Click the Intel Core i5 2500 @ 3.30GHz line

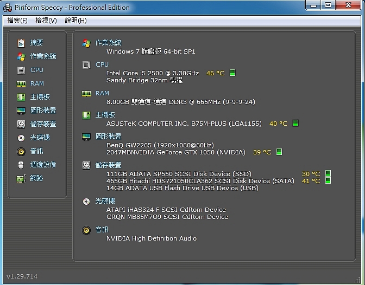(x=153, y=73)
